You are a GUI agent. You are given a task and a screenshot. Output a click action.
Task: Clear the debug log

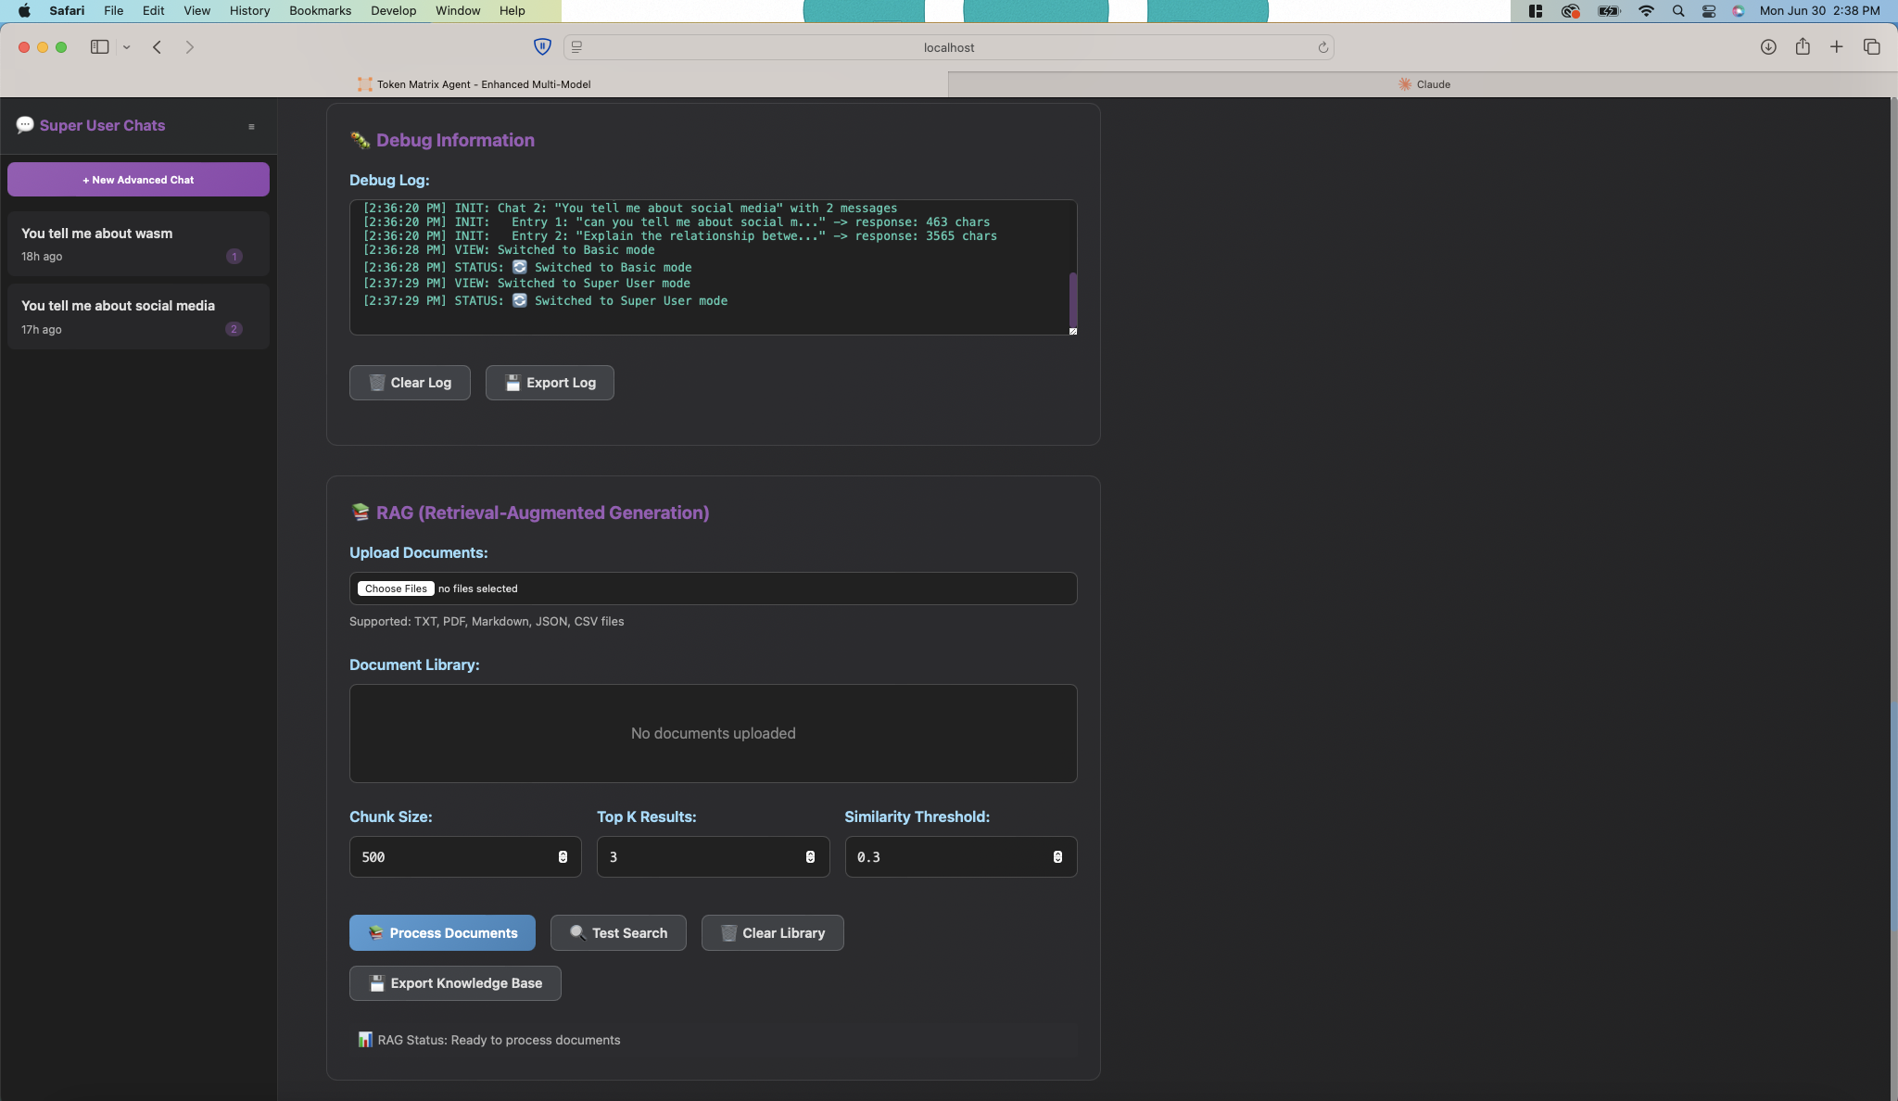[410, 383]
